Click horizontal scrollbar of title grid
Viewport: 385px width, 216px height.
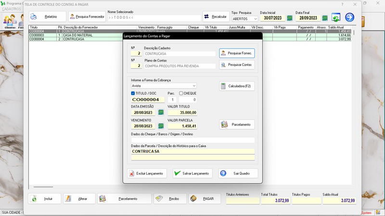tap(43, 187)
